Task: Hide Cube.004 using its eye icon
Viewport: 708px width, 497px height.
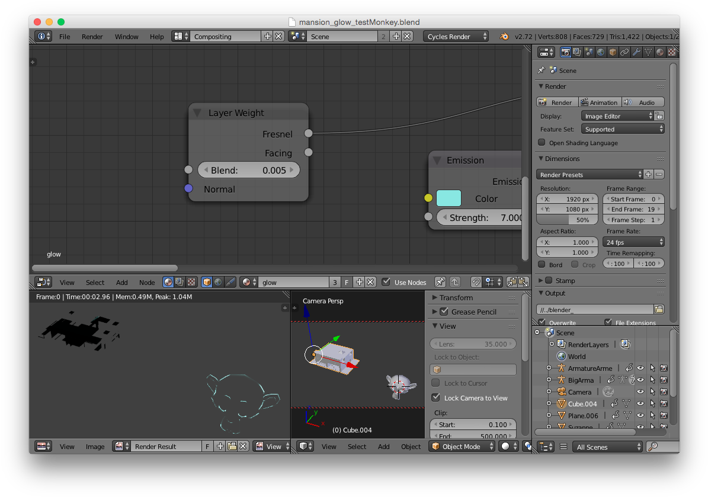Action: [x=640, y=404]
